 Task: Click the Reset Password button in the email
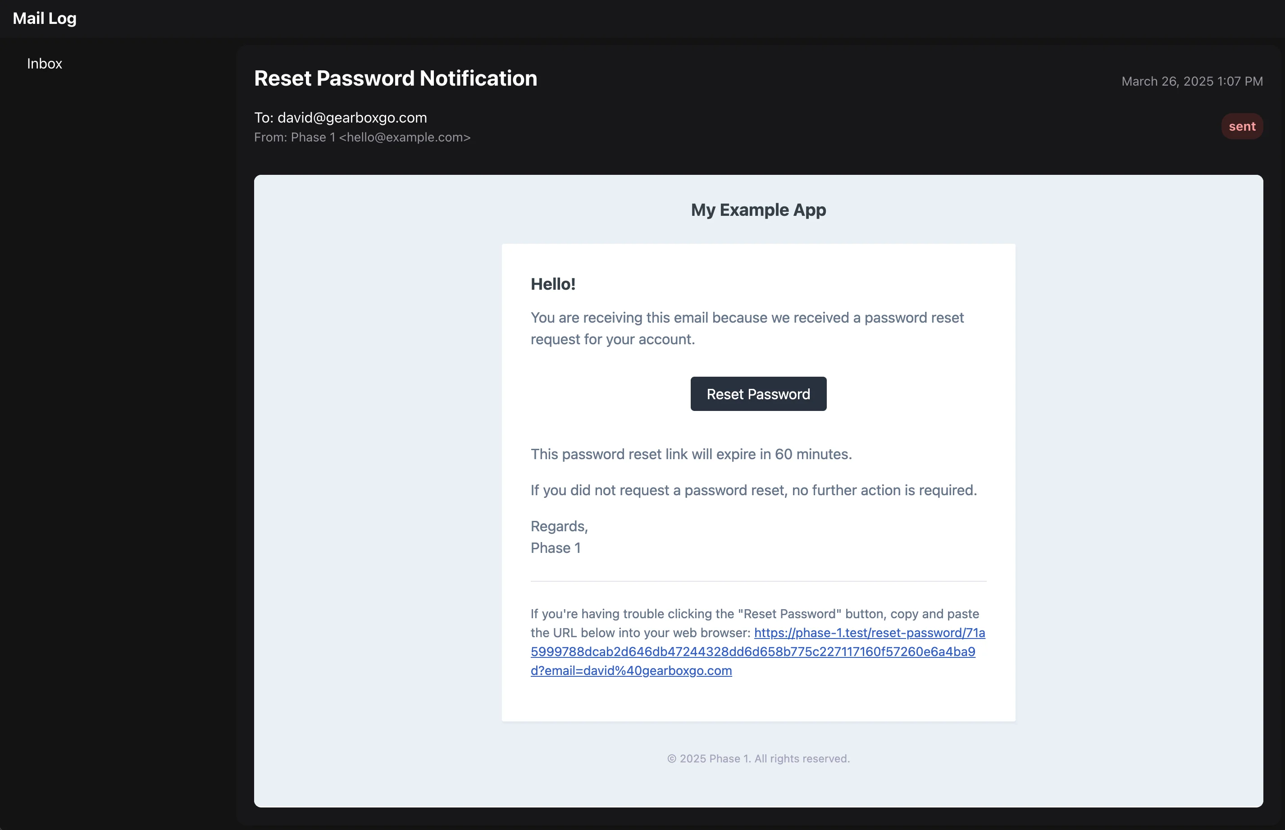point(758,394)
